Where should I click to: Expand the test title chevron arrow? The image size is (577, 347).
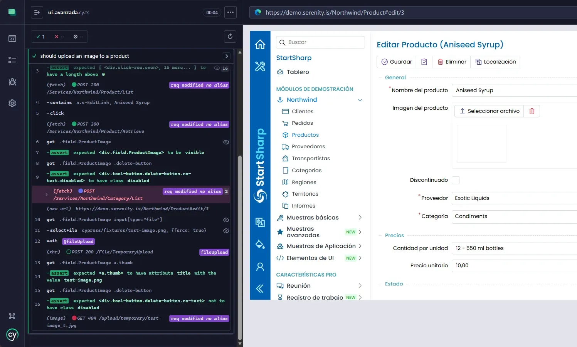[227, 56]
